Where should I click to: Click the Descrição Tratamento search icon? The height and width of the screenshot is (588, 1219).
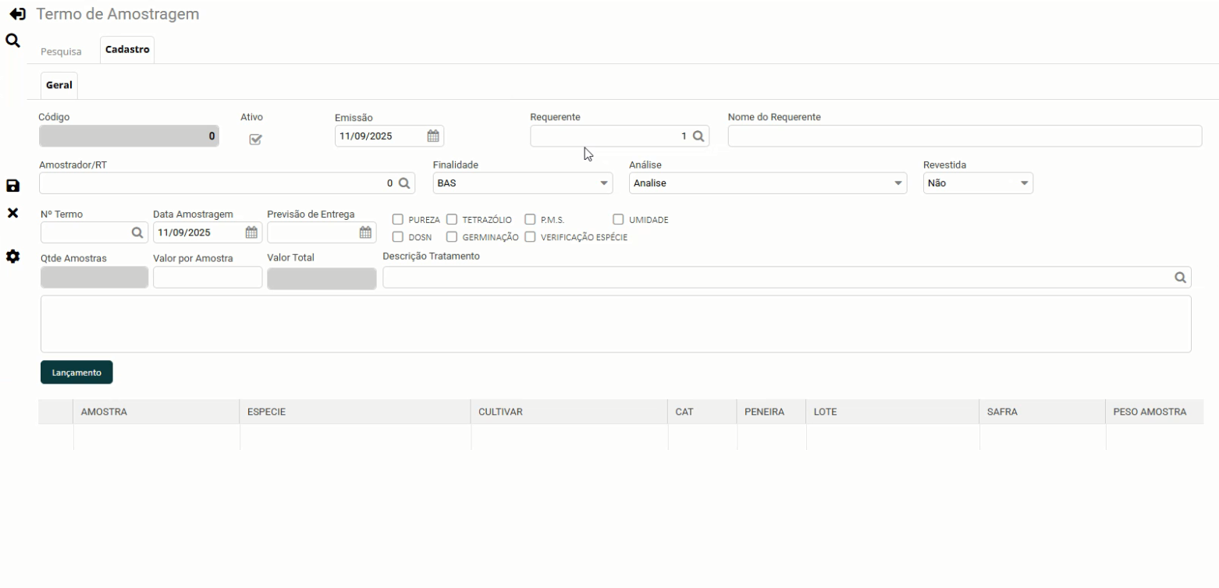pyautogui.click(x=1180, y=278)
